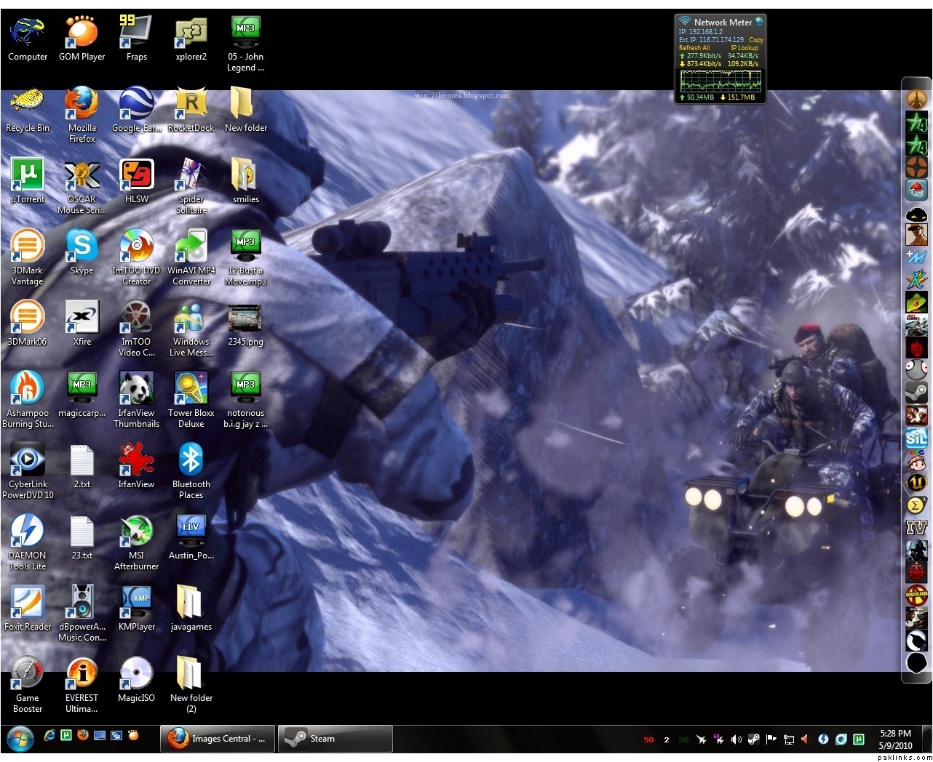Screen dimensions: 933x762
Task: Click Refresh All in Network Meter
Action: [x=694, y=48]
